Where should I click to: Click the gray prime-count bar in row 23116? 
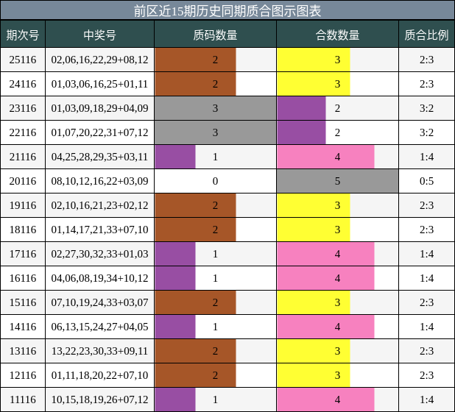point(215,108)
